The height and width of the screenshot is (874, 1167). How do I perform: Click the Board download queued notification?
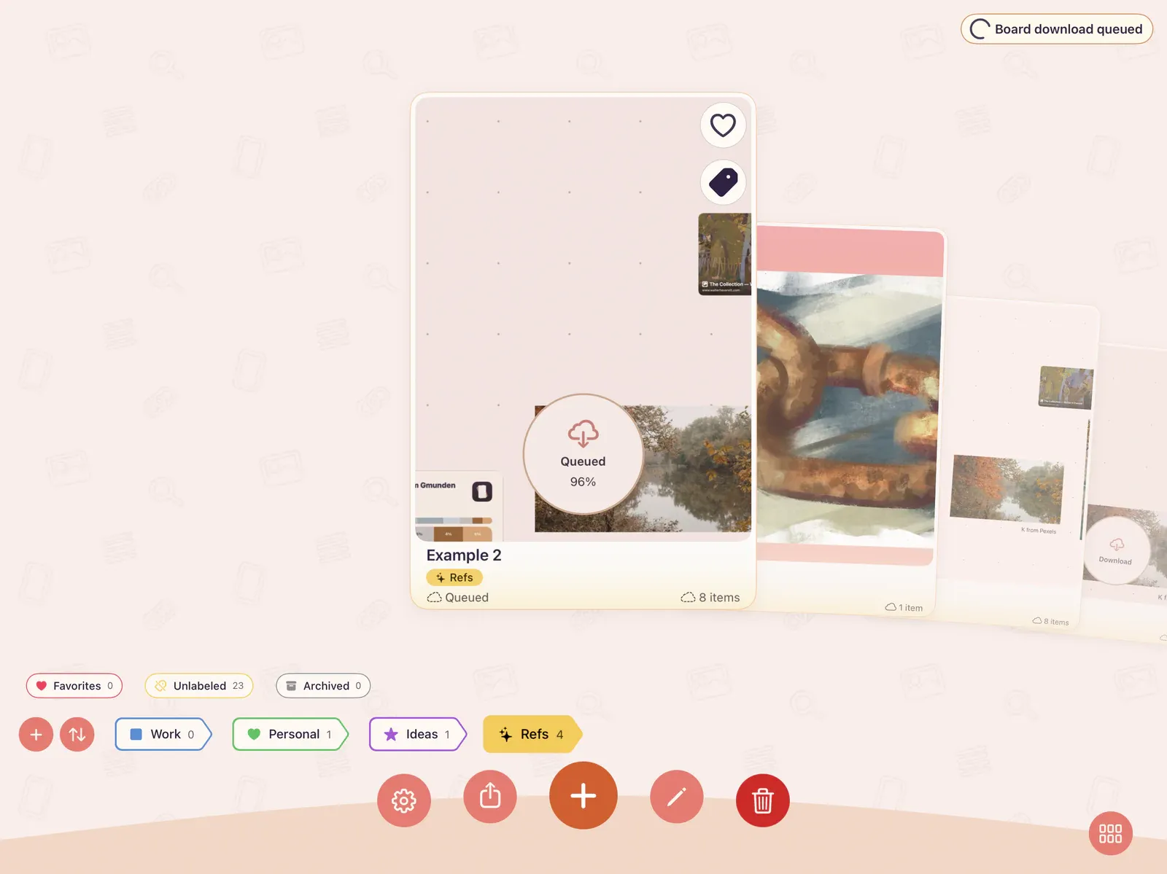[1057, 29]
